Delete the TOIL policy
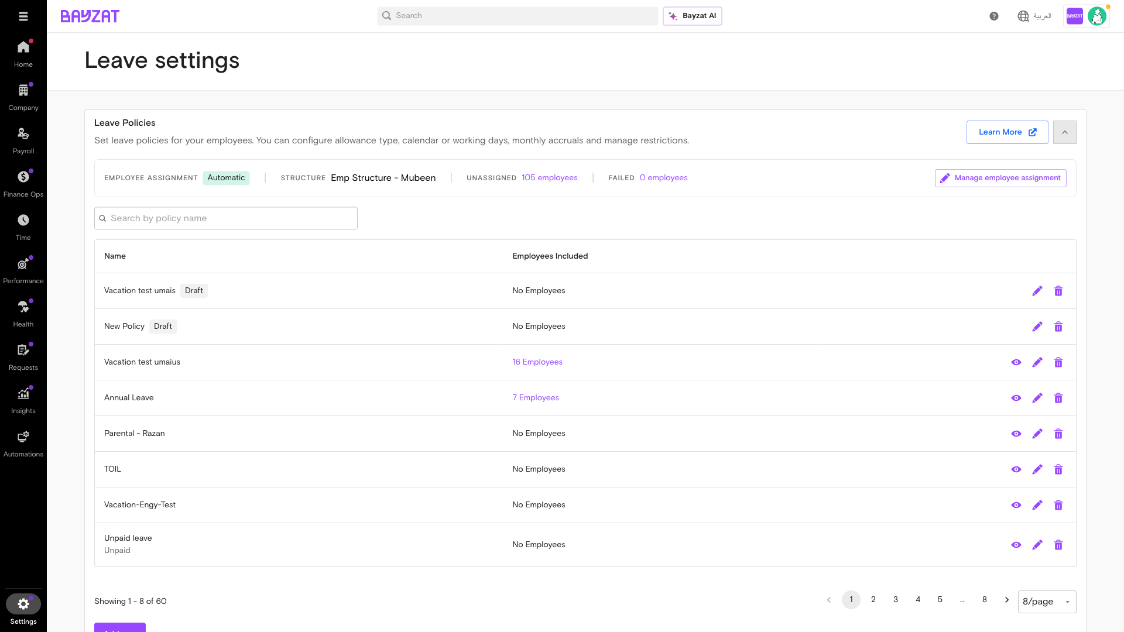The height and width of the screenshot is (632, 1124). (x=1058, y=469)
